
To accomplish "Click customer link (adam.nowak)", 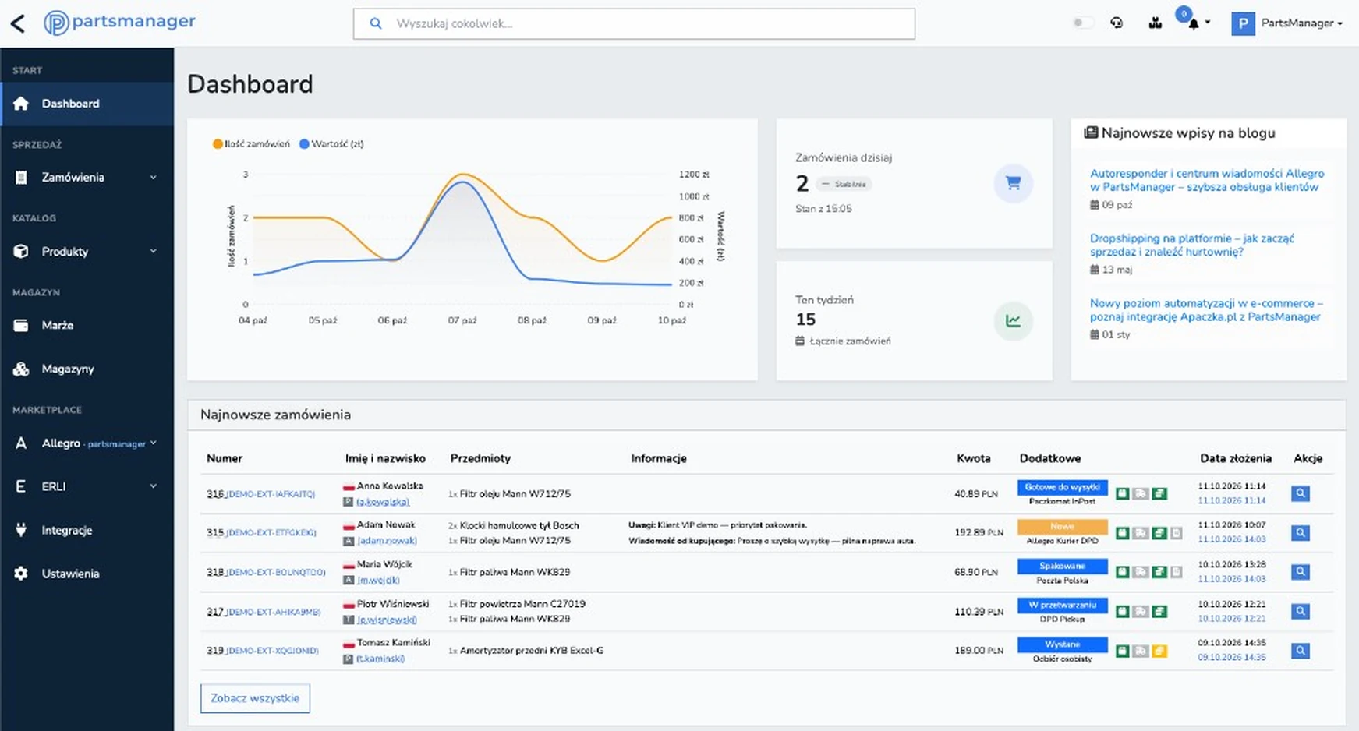I will (387, 541).
